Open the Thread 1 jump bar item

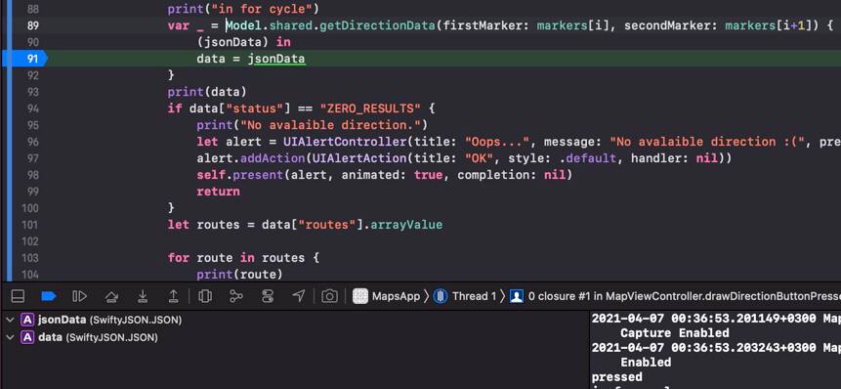[465, 295]
